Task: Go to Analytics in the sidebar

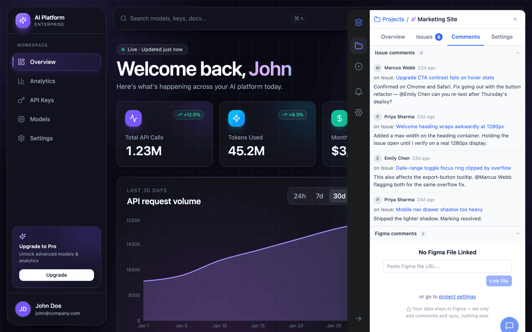Action: 57,81
